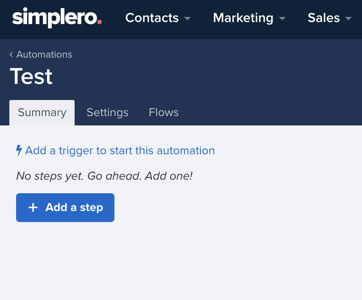The width and height of the screenshot is (362, 300).
Task: Expand the Marketing dropdown arrow
Action: pos(282,18)
